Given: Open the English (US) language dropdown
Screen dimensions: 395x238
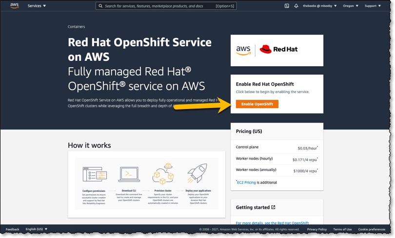Looking at the screenshot, I should 36,229.
